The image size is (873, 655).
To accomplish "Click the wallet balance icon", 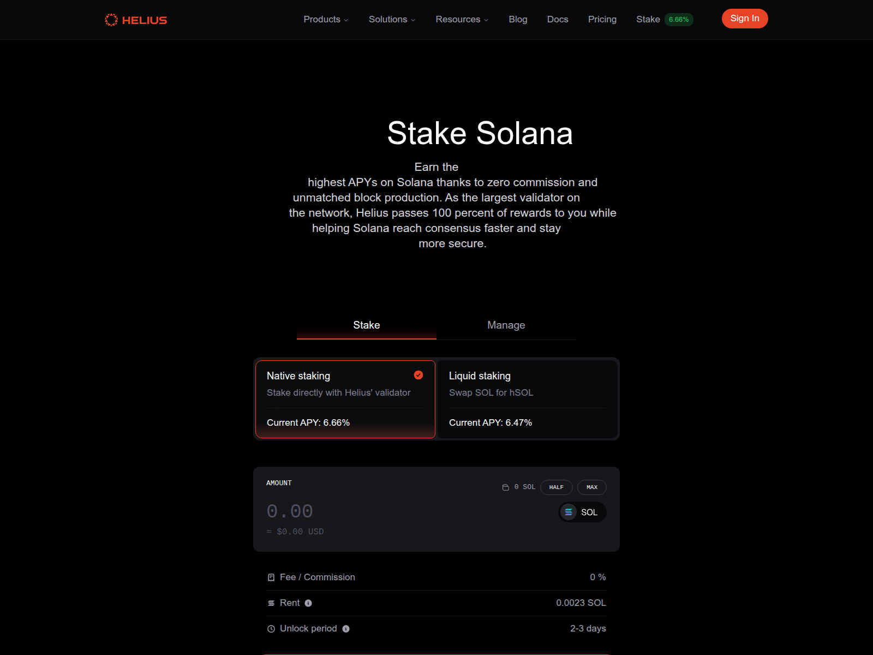I will (506, 487).
